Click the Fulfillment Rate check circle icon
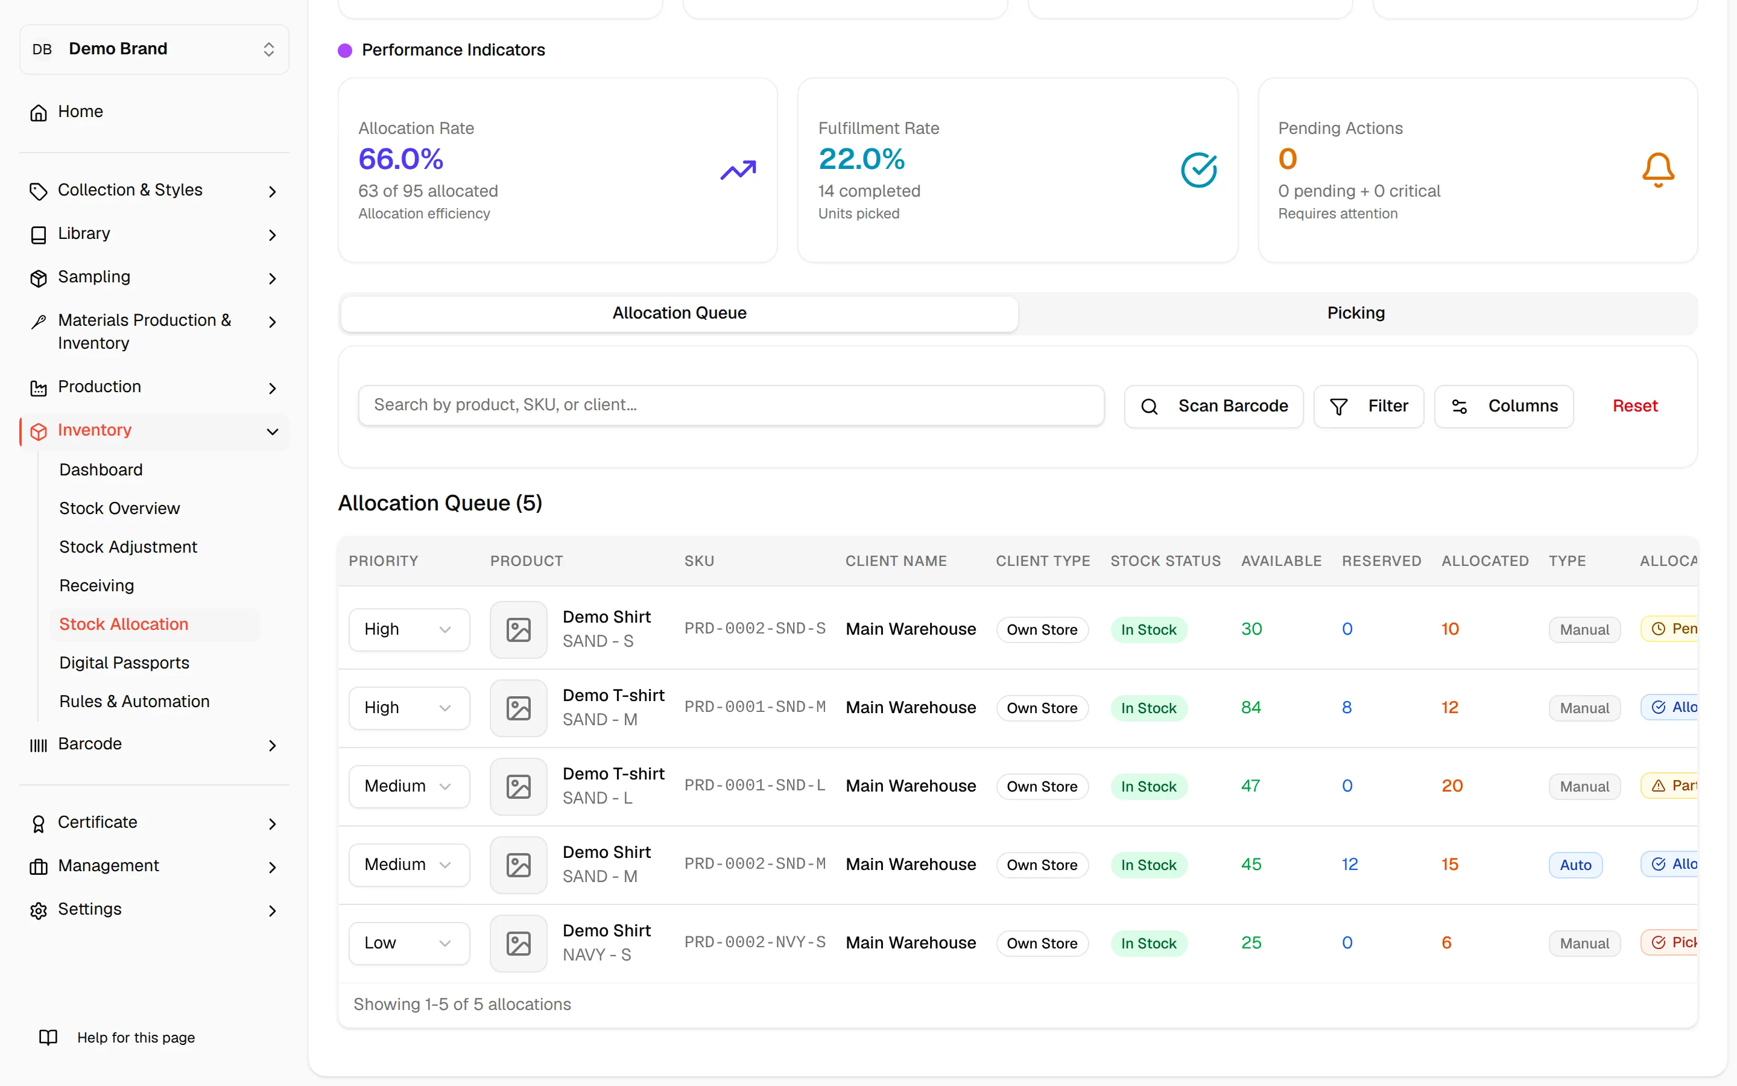The height and width of the screenshot is (1086, 1737). click(x=1198, y=170)
